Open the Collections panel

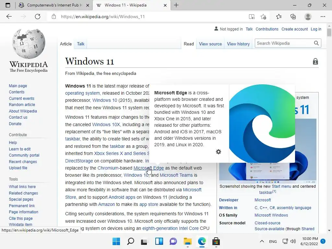(x=293, y=17)
